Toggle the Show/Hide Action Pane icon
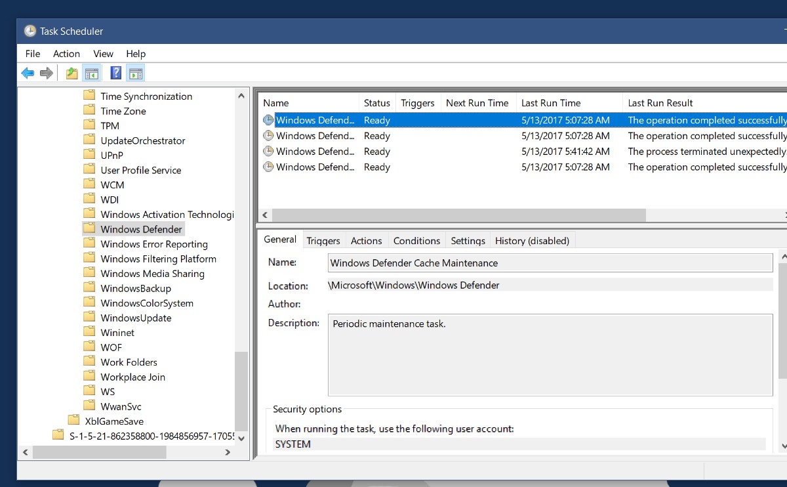This screenshot has height=487, width=787. (135, 73)
